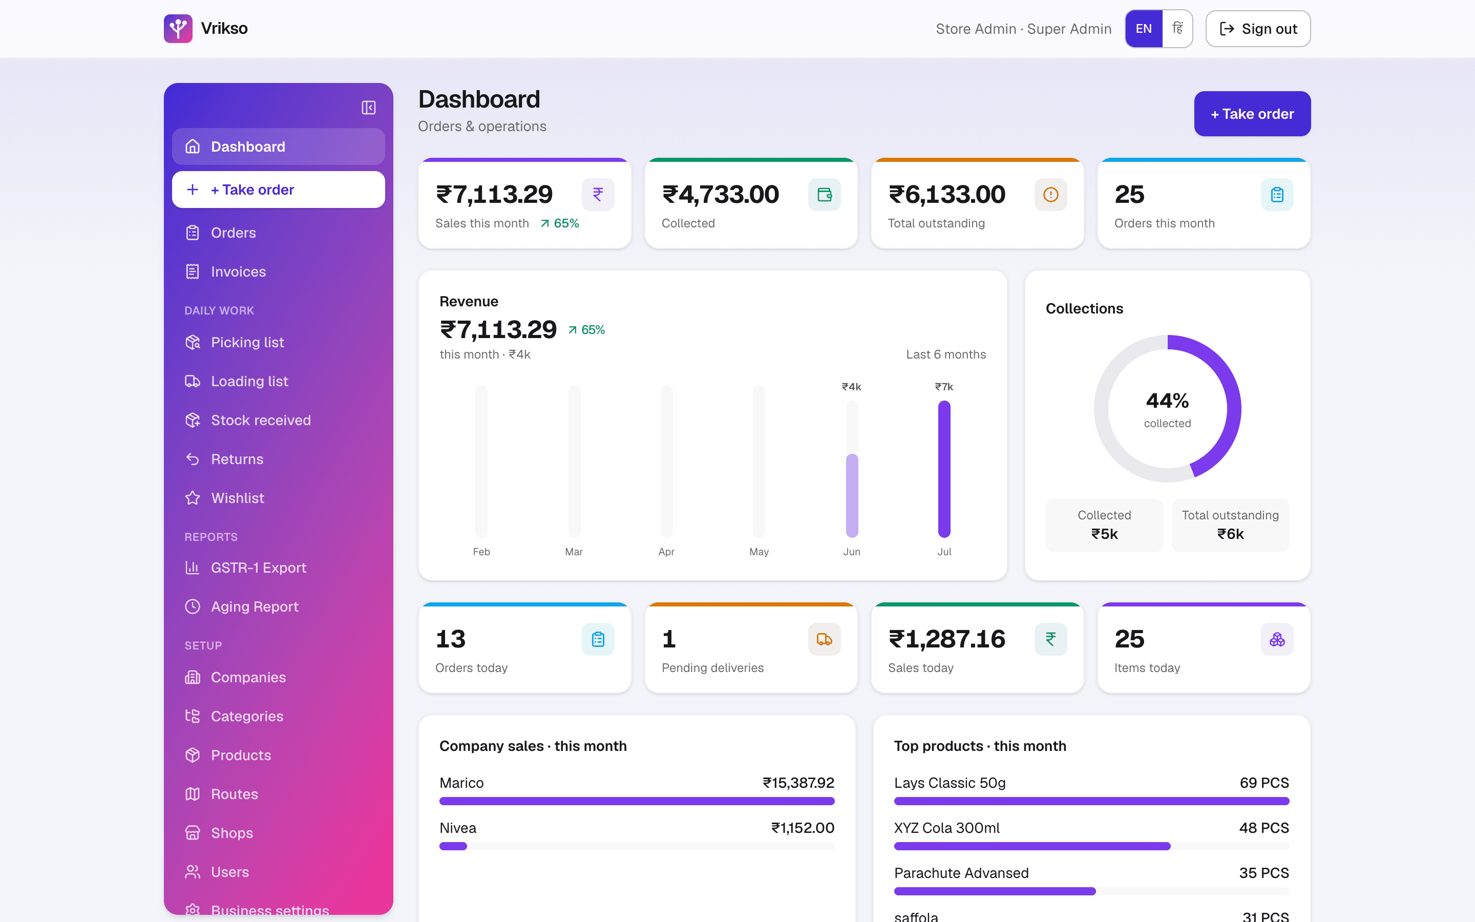Open Categories setup page
This screenshot has width=1475, height=922.
point(278,717)
